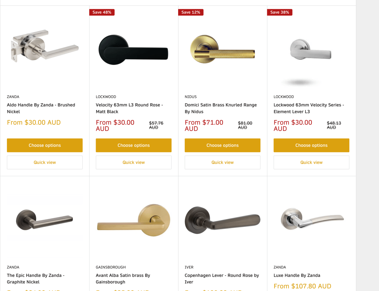The height and width of the screenshot is (291, 379).
Task: Click Choose options for Velocity 63mm Matt Black
Action: pyautogui.click(x=133, y=145)
